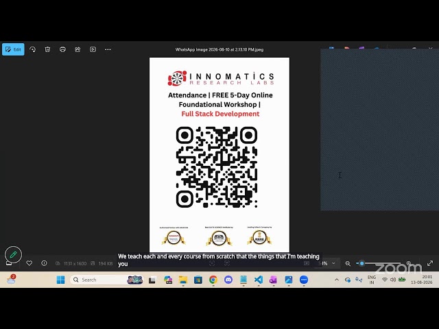
Task: Open the Photos app taskbar icon
Action: pos(289,280)
